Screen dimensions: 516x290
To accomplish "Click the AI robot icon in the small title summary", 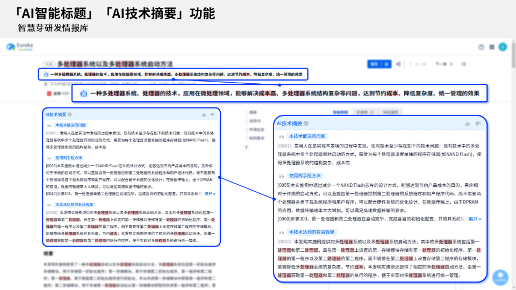I will pyautogui.click(x=46, y=75).
